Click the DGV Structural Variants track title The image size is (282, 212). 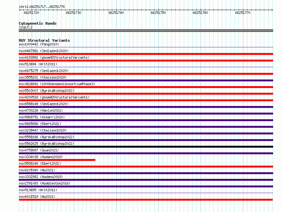[x=44, y=40]
